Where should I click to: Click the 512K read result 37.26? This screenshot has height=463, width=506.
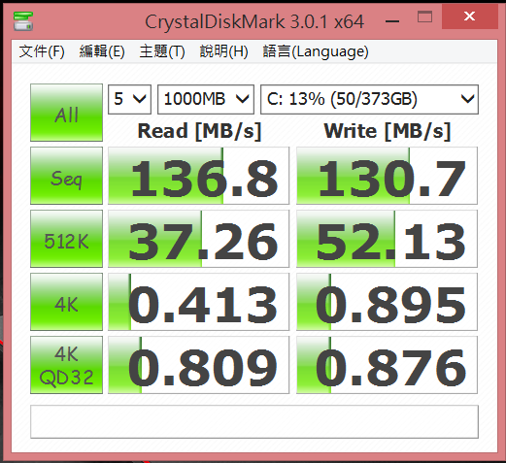click(198, 239)
